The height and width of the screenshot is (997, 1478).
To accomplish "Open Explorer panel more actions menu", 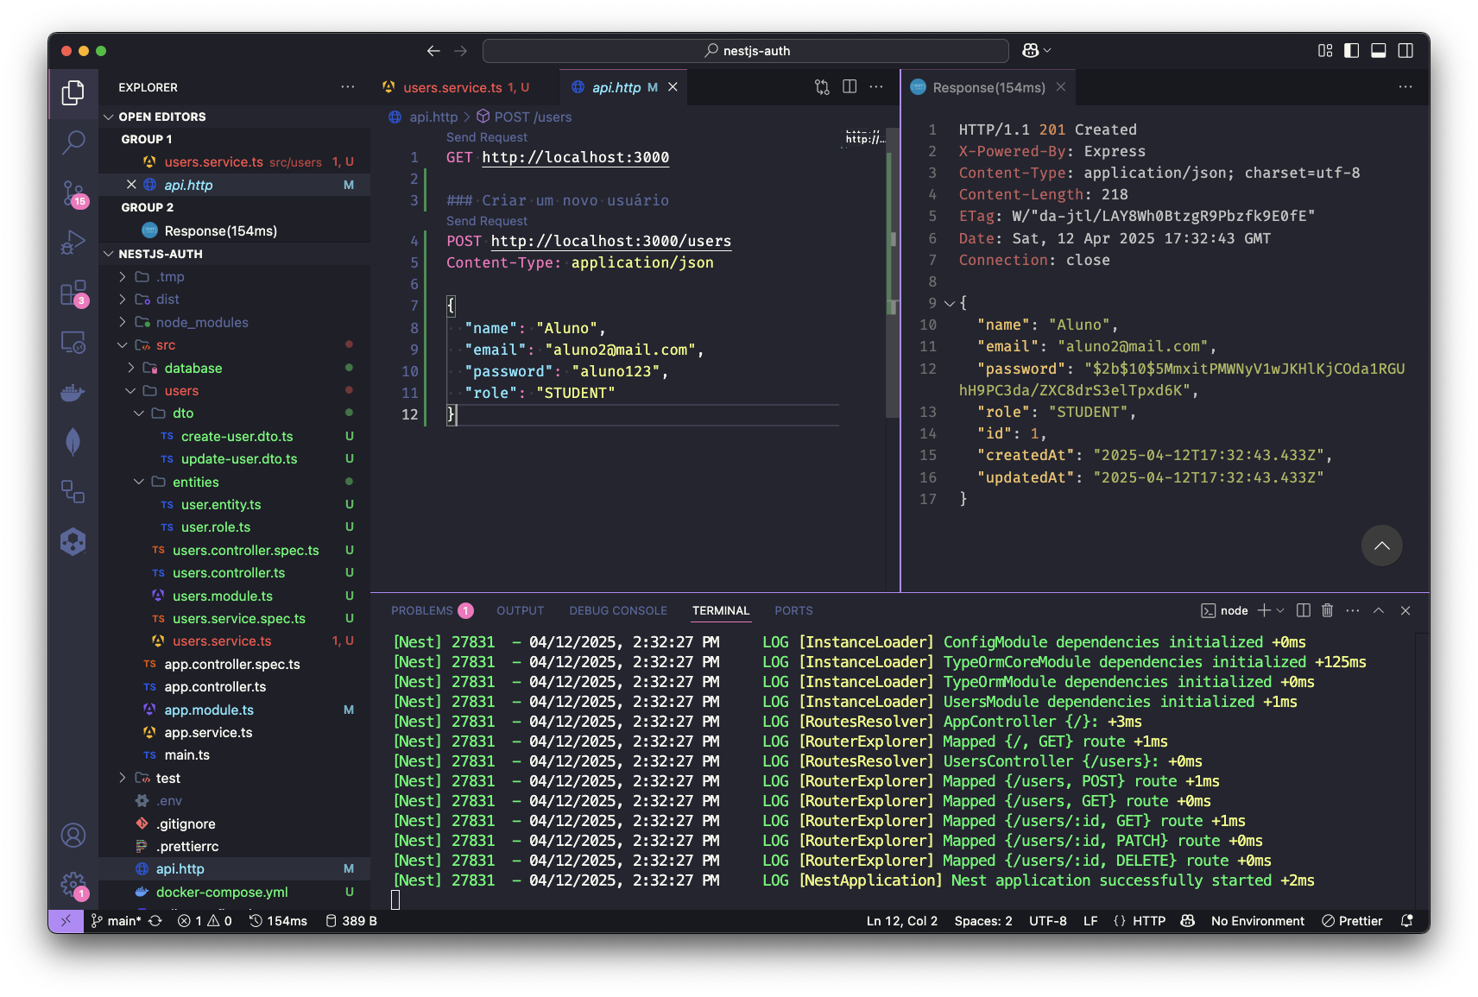I will (347, 86).
